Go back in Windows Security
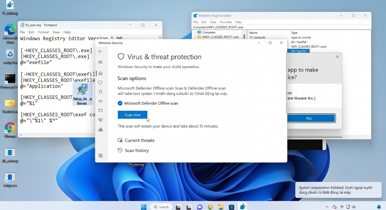Viewport: 386px width, 210px height. pyautogui.click(x=100, y=51)
